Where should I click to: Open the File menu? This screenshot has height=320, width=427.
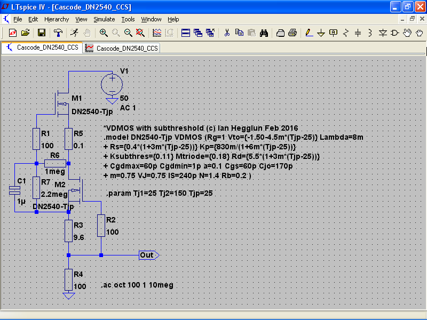pos(18,19)
